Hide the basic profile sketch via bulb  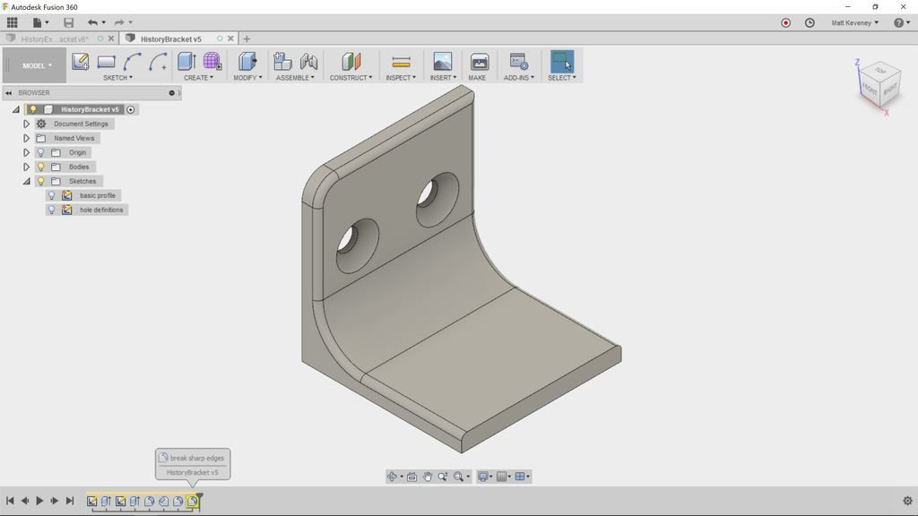tap(52, 195)
